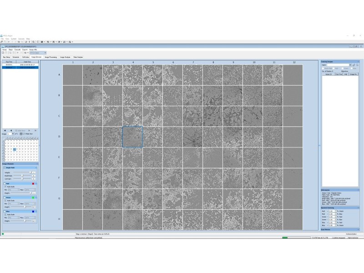Jump to last time point
Viewport: 364px width, 273px height.
coord(35,131)
